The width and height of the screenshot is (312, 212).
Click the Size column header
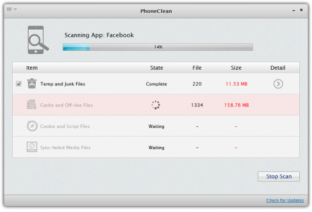coord(236,68)
